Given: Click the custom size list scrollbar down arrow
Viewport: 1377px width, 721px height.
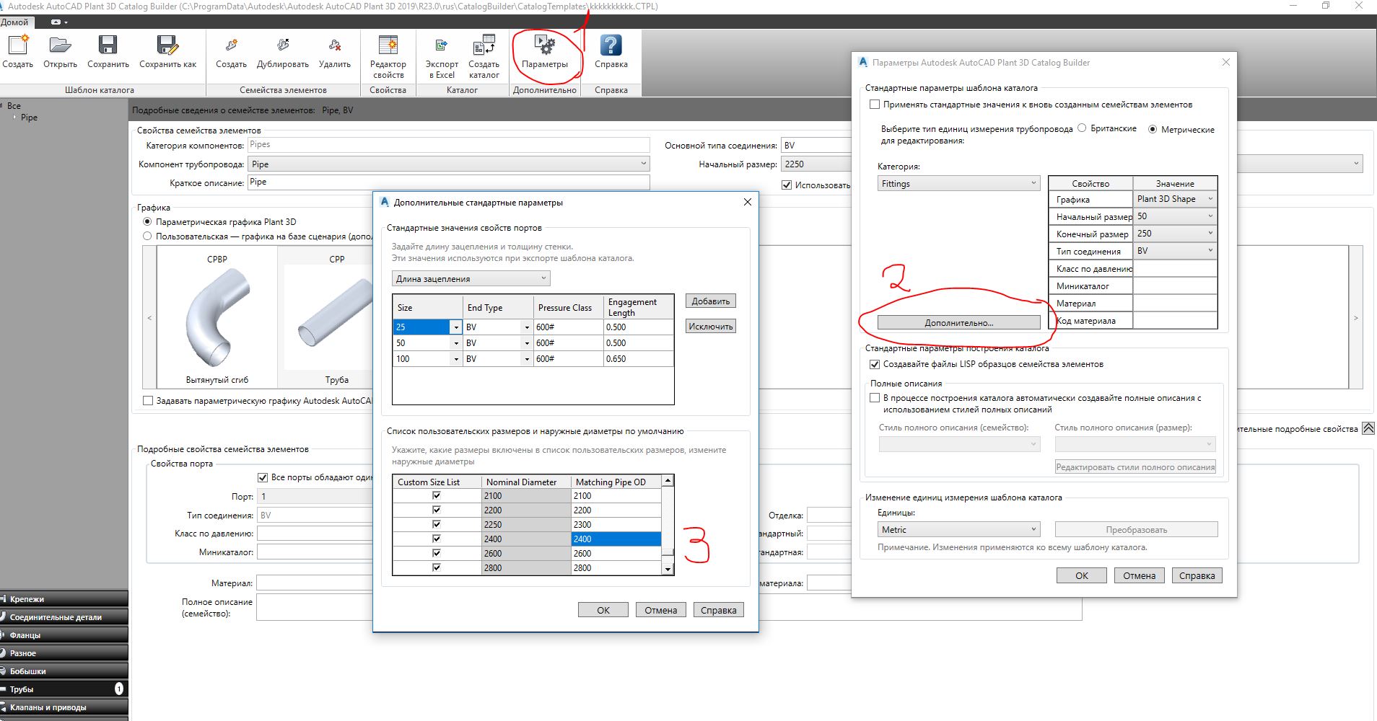Looking at the screenshot, I should (668, 569).
